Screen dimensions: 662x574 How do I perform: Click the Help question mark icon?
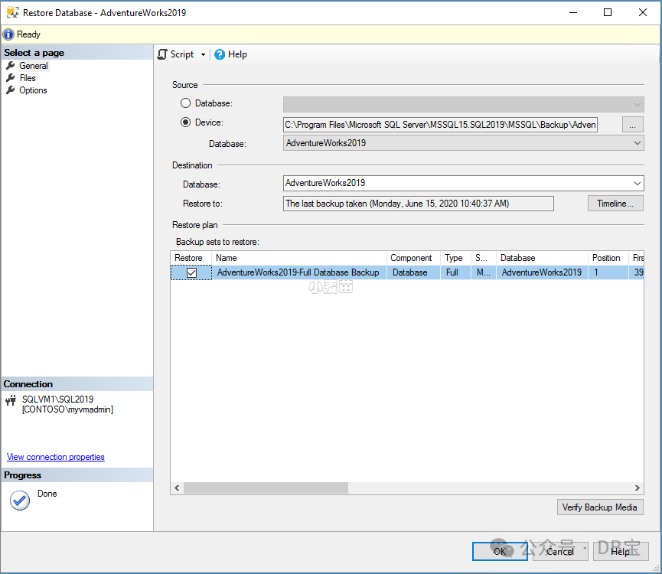click(220, 54)
